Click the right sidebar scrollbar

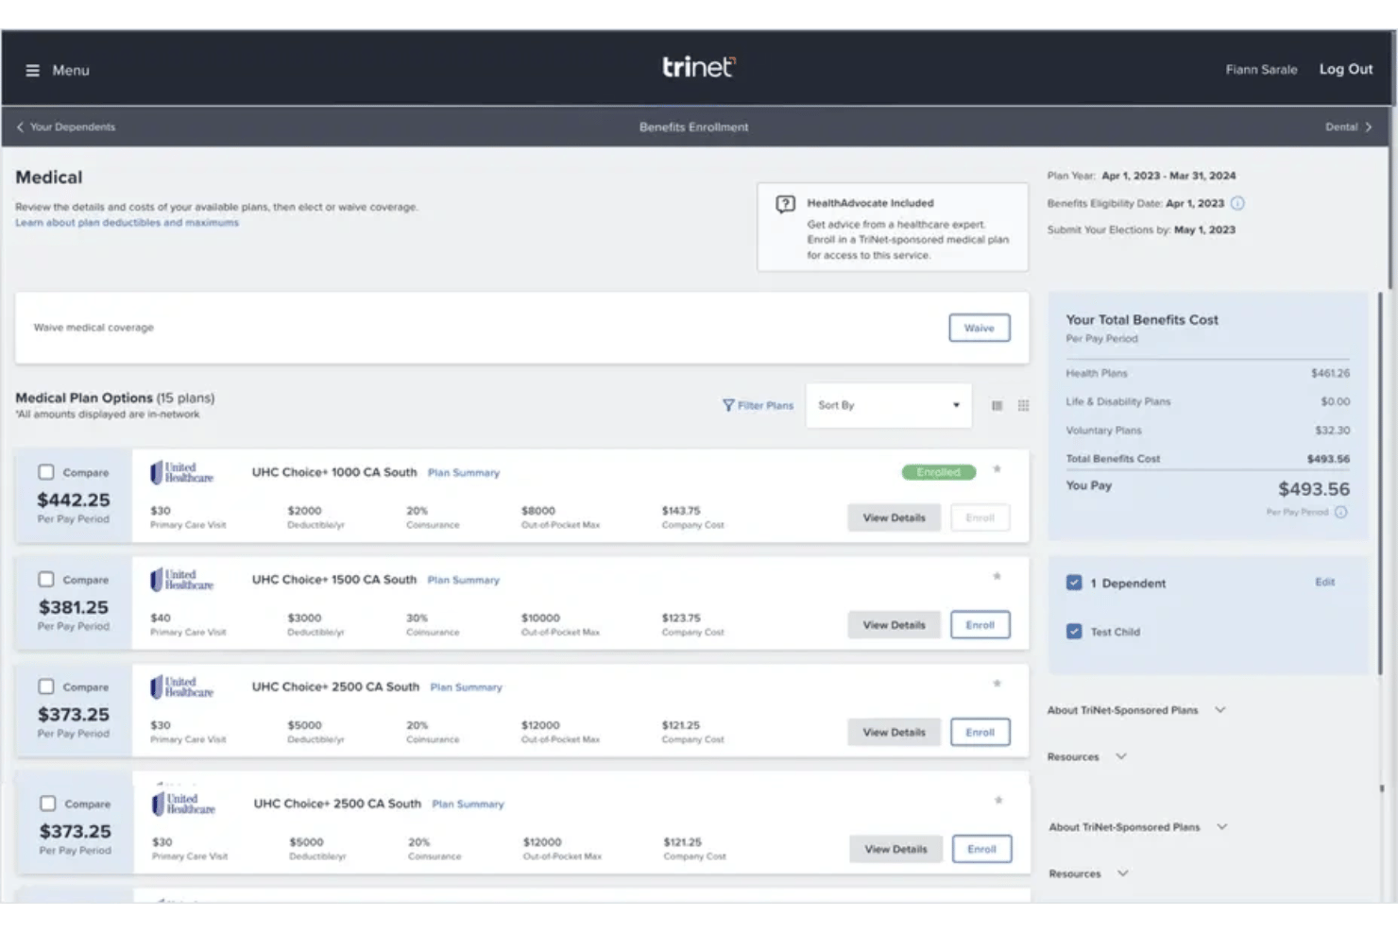pos(1381,482)
